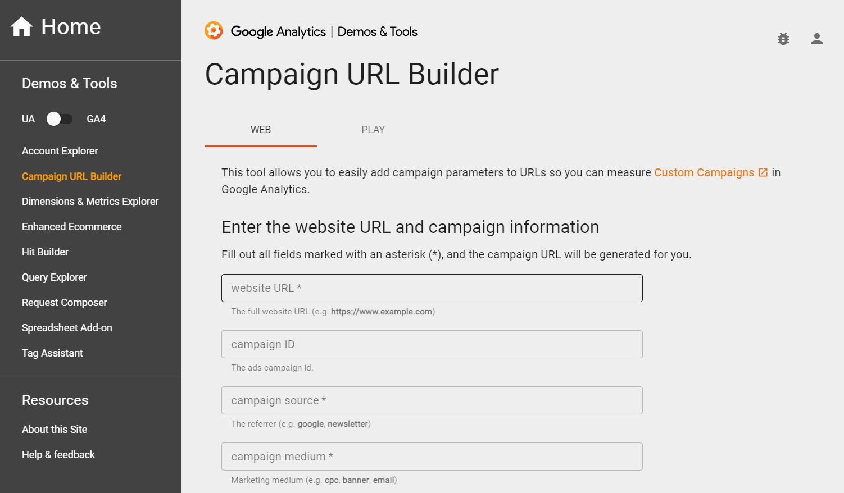Open the bug report icon
The image size is (844, 493).
tap(783, 39)
